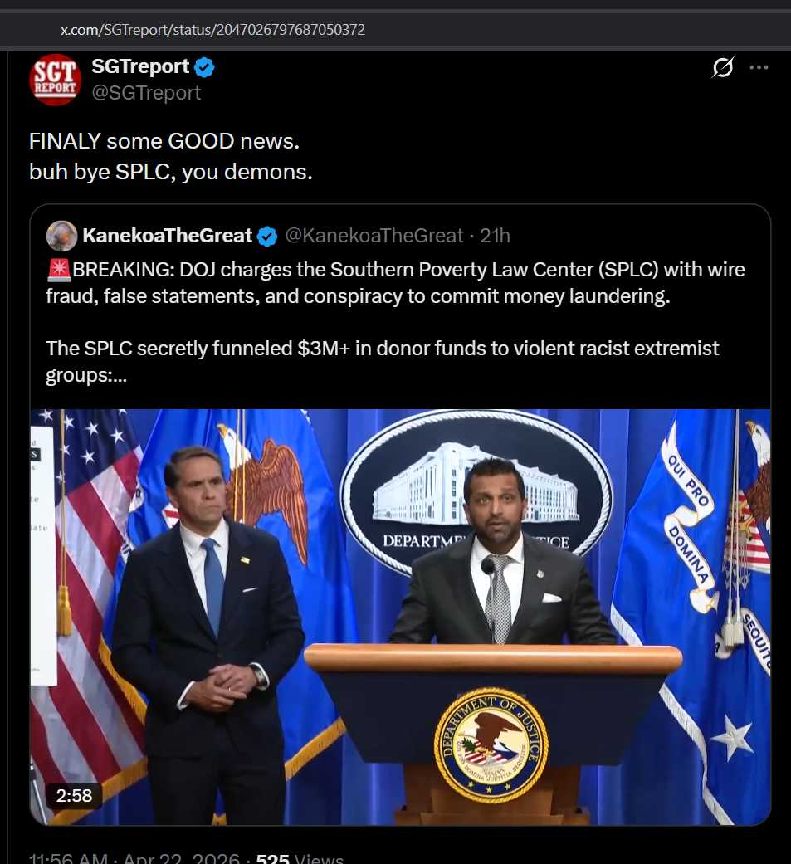Open the three-dot More options menu
Screen dimensions: 791x864
pyautogui.click(x=759, y=68)
